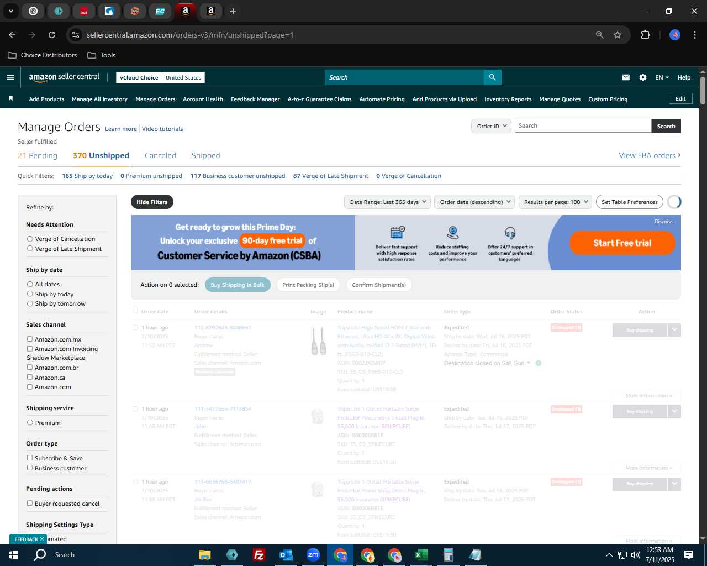The height and width of the screenshot is (566, 707).
Task: Go back with the browser back arrow
Action: pos(12,35)
